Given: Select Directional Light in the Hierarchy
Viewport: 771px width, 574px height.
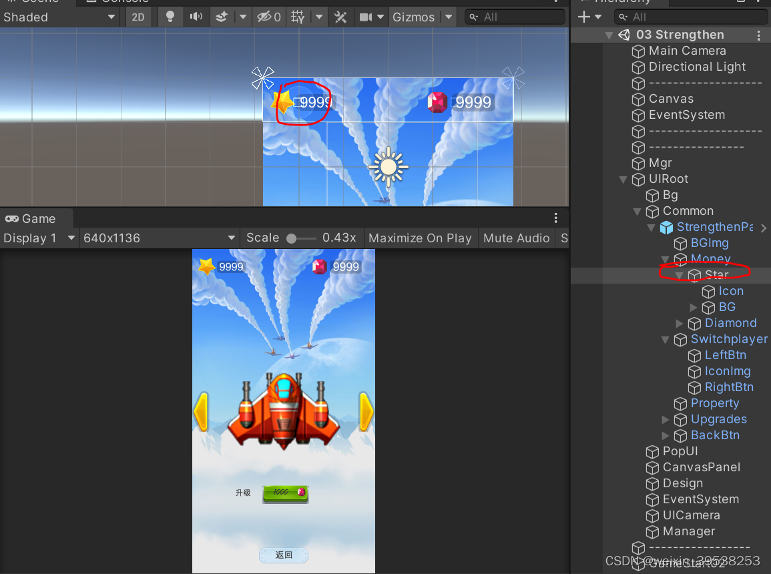Looking at the screenshot, I should [697, 67].
